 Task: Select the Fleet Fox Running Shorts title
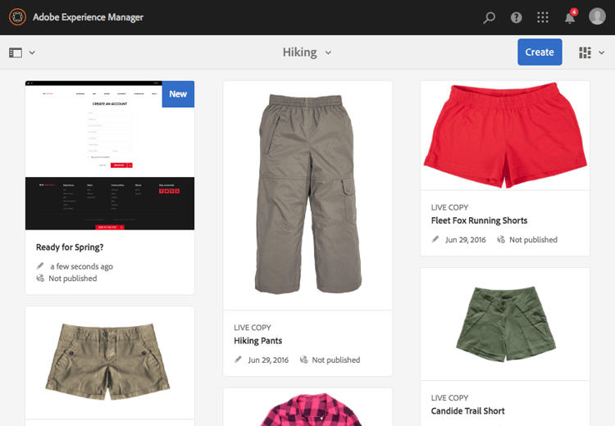(480, 220)
